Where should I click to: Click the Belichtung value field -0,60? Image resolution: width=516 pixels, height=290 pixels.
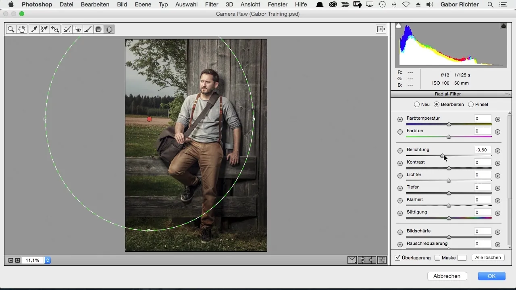tap(483, 150)
